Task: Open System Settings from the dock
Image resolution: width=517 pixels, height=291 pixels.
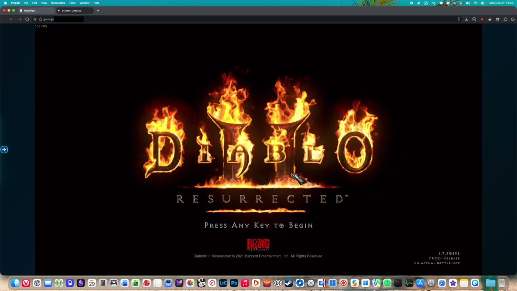Action: click(x=431, y=283)
